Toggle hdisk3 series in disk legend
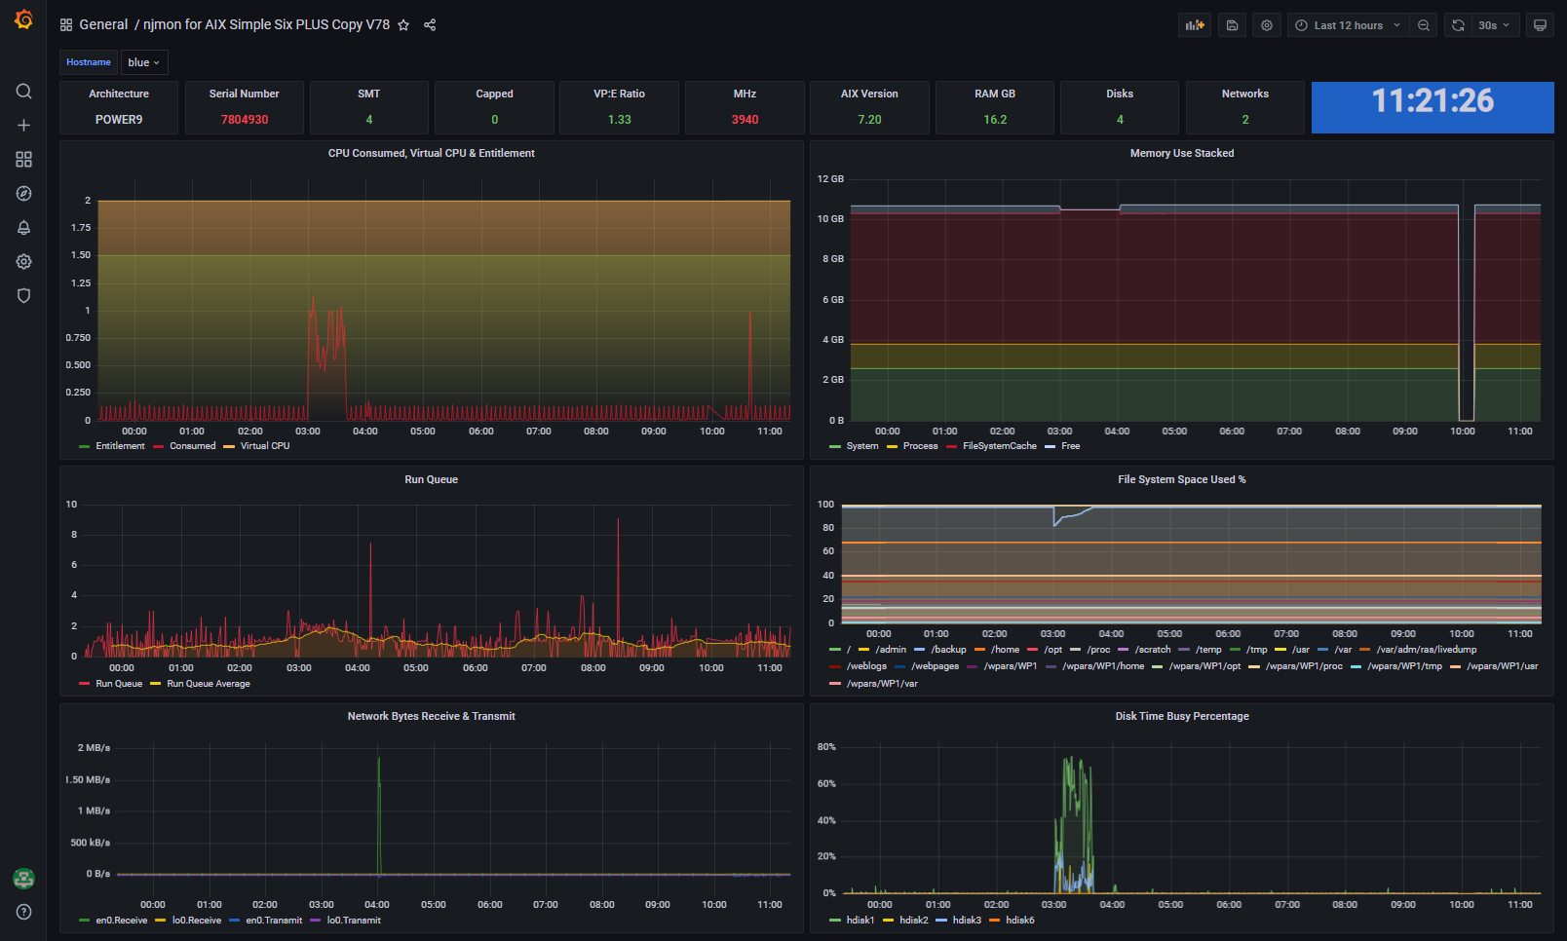The height and width of the screenshot is (941, 1567). pyautogui.click(x=966, y=921)
